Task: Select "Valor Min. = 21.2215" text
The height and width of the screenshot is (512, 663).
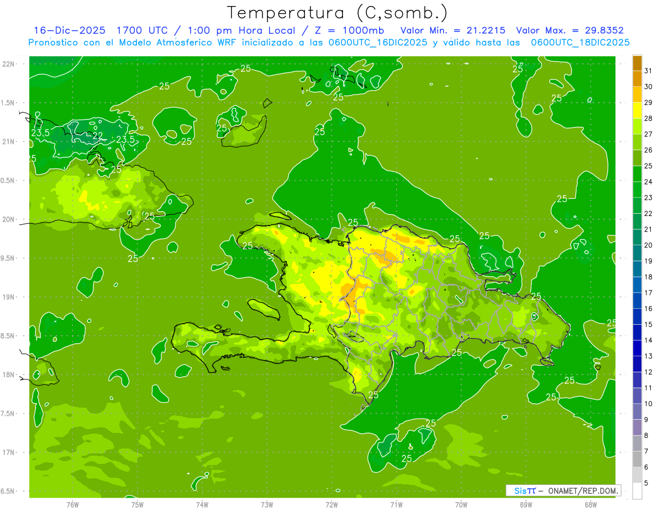Action: [x=452, y=30]
